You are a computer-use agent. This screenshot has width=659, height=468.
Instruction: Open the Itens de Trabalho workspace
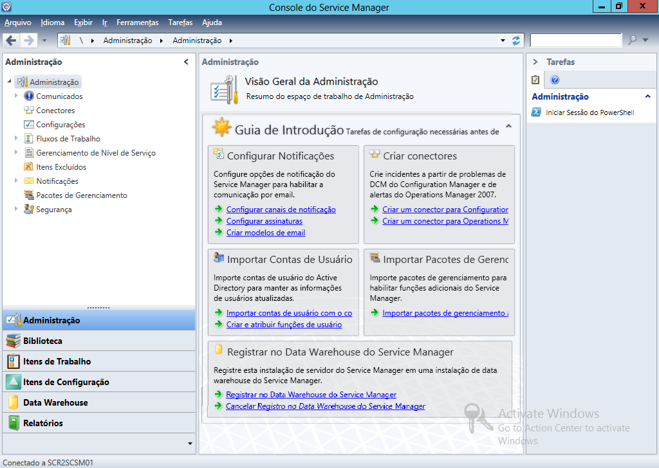point(98,361)
